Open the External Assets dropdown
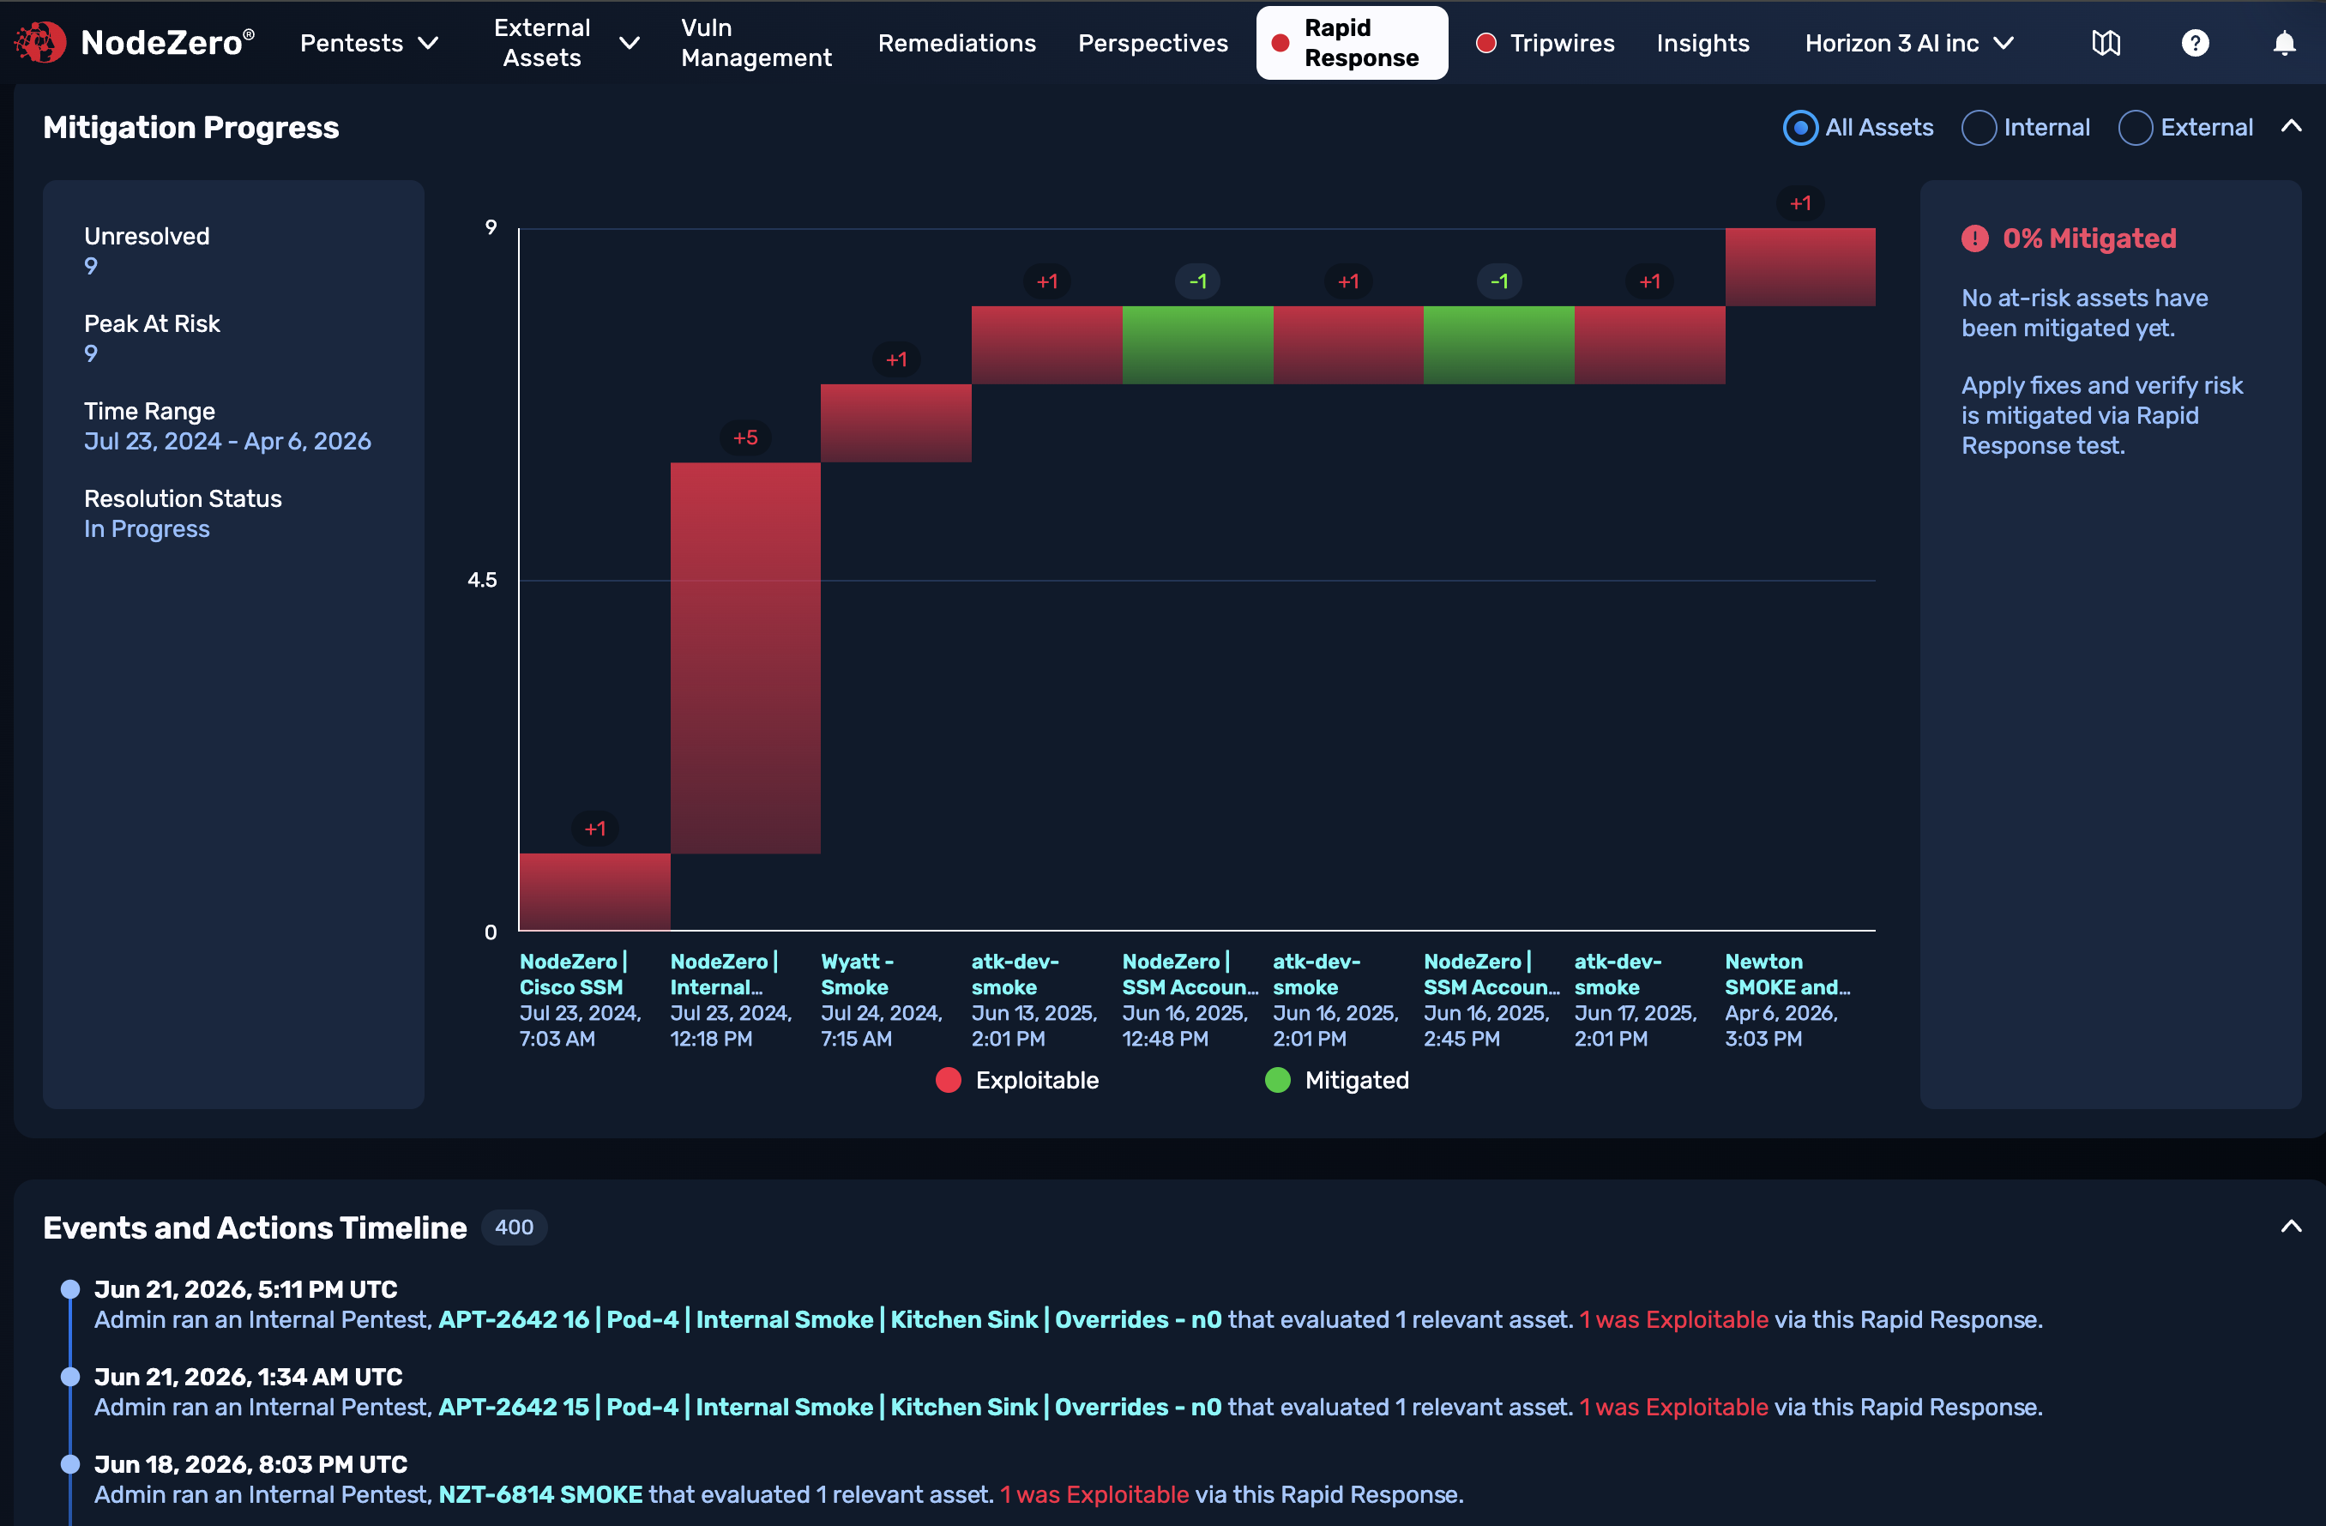 coord(567,43)
